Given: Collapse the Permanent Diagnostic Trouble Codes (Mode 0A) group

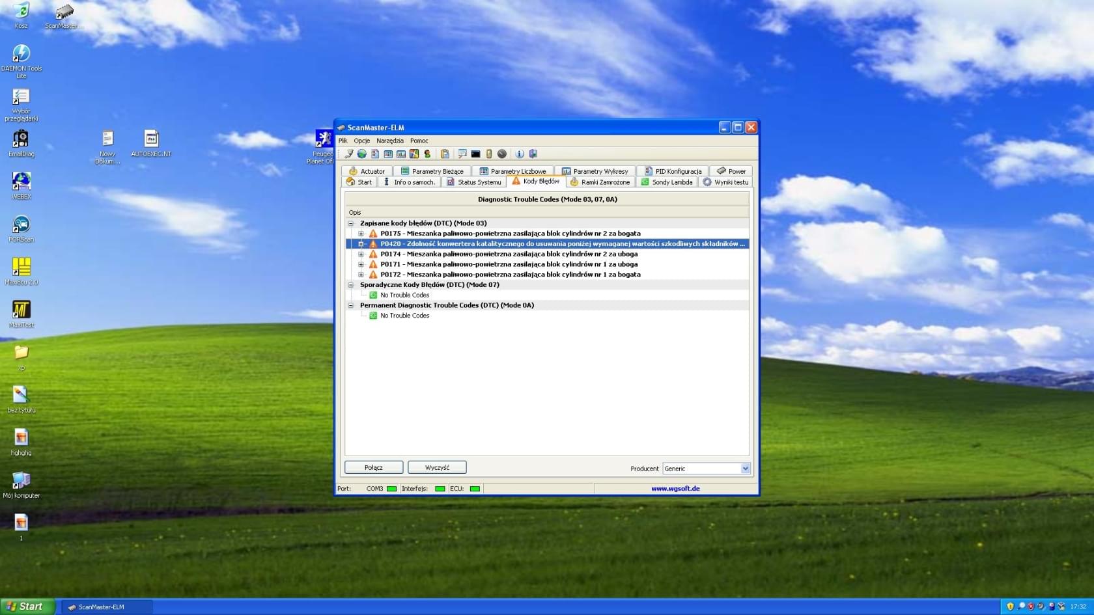Looking at the screenshot, I should pos(350,305).
